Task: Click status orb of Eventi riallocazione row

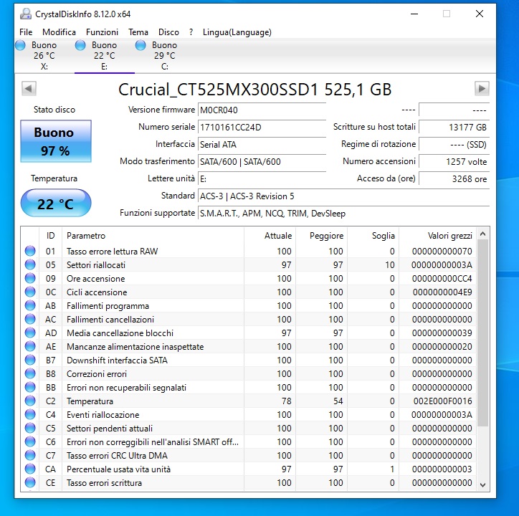Action: (x=30, y=414)
